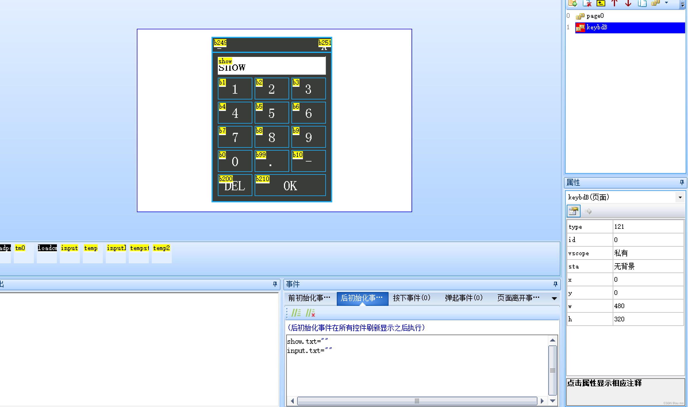This screenshot has height=407, width=688.
Task: Click the x attribute value field
Action: 648,279
